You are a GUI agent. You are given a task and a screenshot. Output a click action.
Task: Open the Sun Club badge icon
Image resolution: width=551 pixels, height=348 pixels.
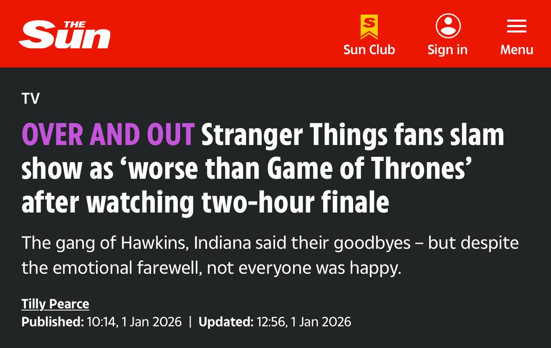tap(369, 27)
